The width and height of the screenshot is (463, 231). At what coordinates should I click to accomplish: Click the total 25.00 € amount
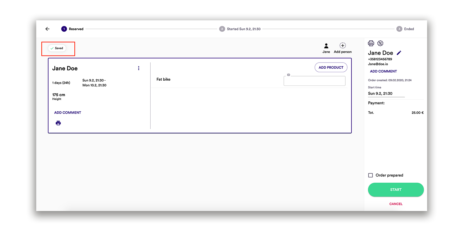pyautogui.click(x=417, y=113)
